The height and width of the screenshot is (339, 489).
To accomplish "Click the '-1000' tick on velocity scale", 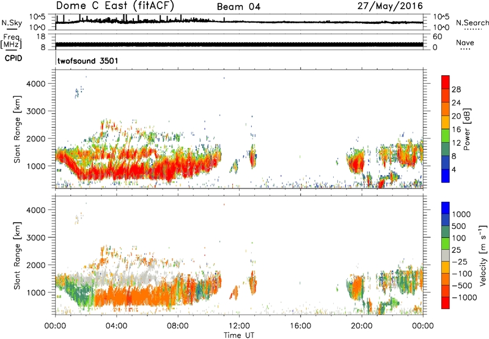I will tap(465, 297).
